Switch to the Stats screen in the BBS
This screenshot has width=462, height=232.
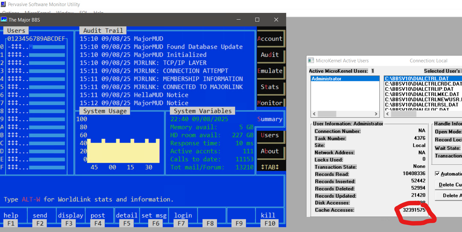click(x=270, y=87)
